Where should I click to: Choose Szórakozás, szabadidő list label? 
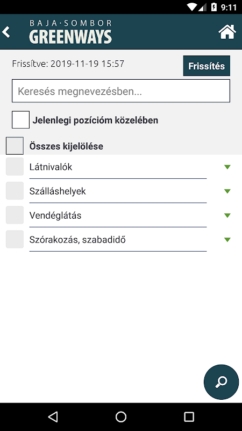click(x=77, y=240)
